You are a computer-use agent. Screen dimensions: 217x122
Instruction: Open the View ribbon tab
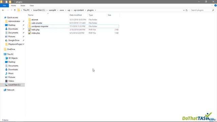[x=32, y=6]
